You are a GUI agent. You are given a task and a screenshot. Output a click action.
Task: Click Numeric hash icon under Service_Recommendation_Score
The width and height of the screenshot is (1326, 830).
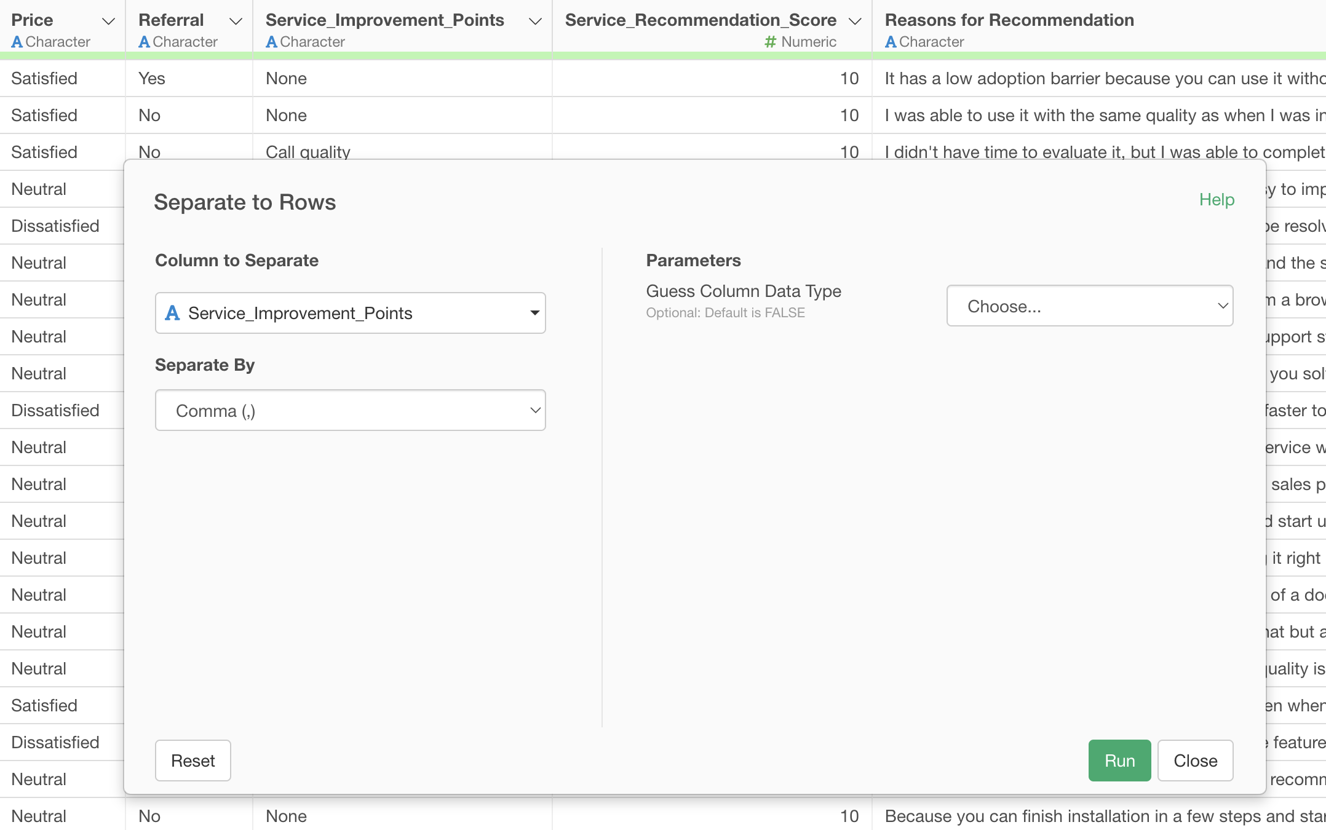pos(770,42)
